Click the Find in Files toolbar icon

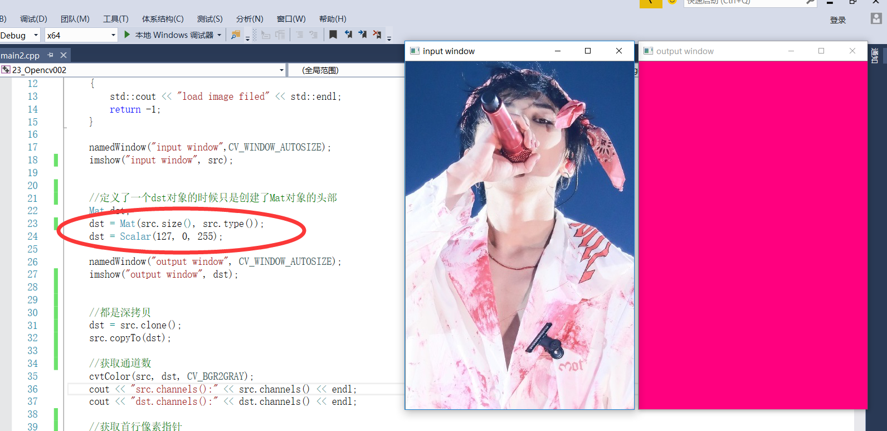(236, 35)
